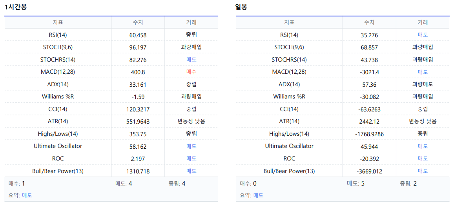Click RSI value 35.276
This screenshot has height=206, width=454.
[369, 35]
